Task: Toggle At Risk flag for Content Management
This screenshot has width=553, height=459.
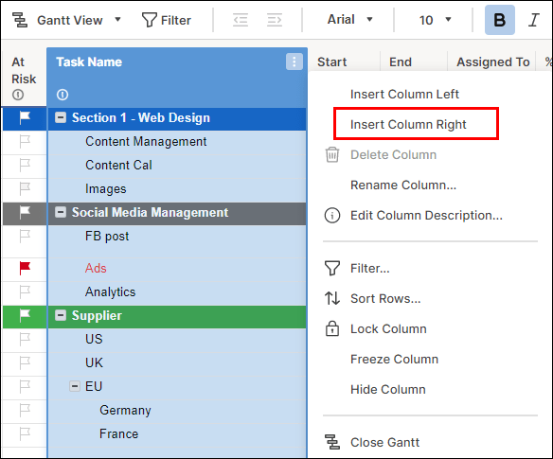Action: point(25,142)
